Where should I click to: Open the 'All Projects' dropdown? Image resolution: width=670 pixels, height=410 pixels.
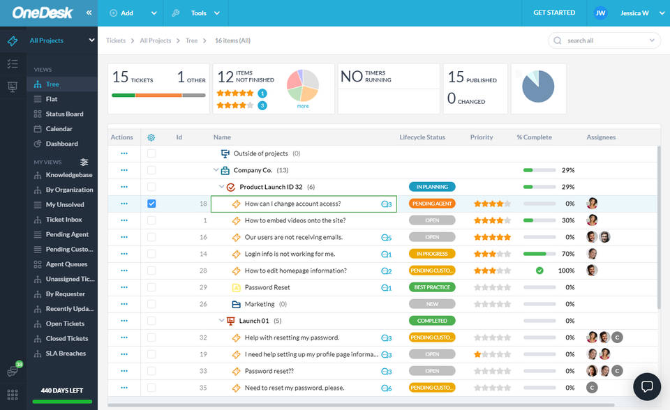click(x=61, y=40)
